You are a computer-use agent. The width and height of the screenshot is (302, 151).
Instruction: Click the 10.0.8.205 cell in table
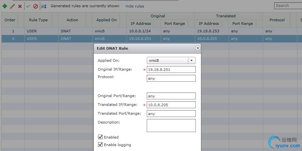212,39
